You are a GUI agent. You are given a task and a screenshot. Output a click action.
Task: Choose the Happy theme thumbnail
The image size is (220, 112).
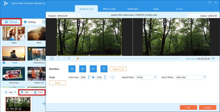14,34
